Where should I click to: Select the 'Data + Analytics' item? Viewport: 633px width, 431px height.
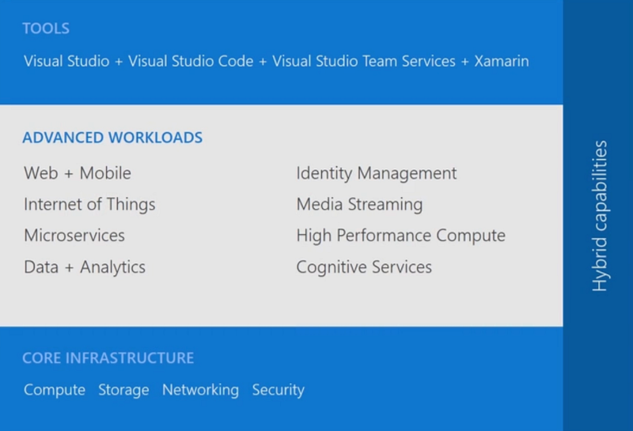point(85,267)
